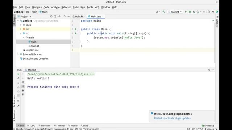Expand all in Project panel

coord(55,16)
